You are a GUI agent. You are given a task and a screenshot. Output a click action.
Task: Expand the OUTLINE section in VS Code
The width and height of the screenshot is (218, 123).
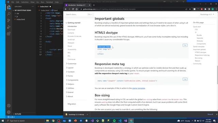point(18,114)
